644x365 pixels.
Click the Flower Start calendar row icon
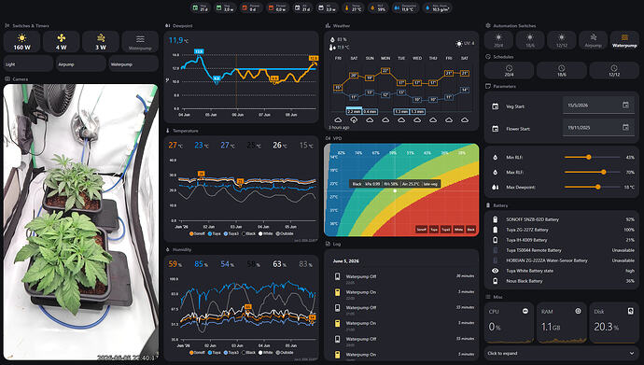(496, 129)
